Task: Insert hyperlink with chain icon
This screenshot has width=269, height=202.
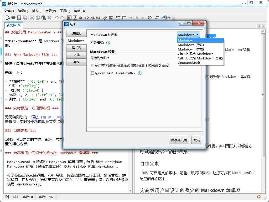Action: coord(105,18)
